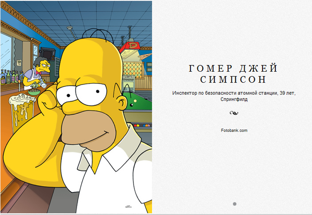Open the Fotobank.com link
The image size is (312, 215).
click(x=234, y=130)
